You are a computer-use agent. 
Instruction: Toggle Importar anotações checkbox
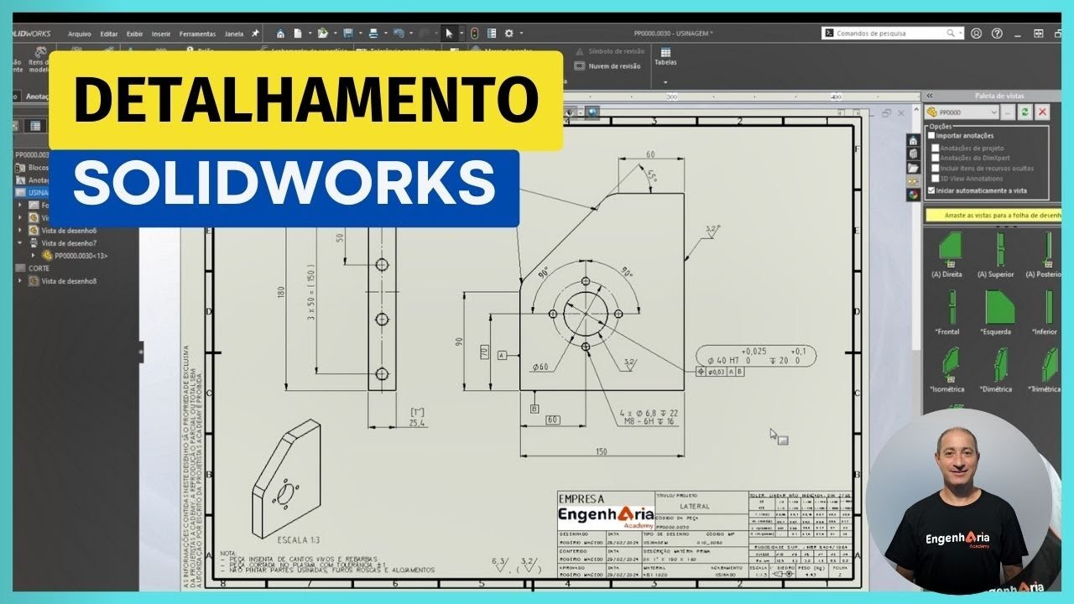click(931, 135)
